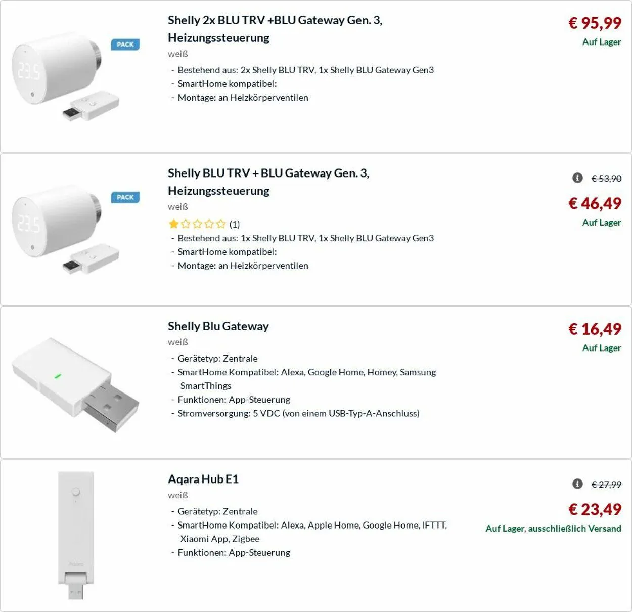
Task: Click PACK badge on Shelly 2x BLU TRV
Action: [125, 45]
